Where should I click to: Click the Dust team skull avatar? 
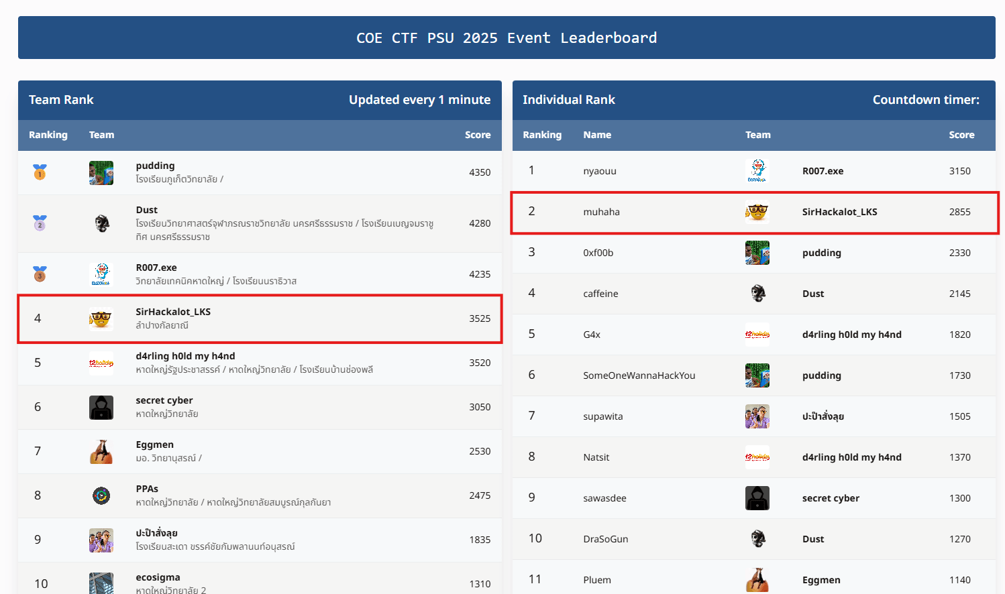pyautogui.click(x=101, y=223)
